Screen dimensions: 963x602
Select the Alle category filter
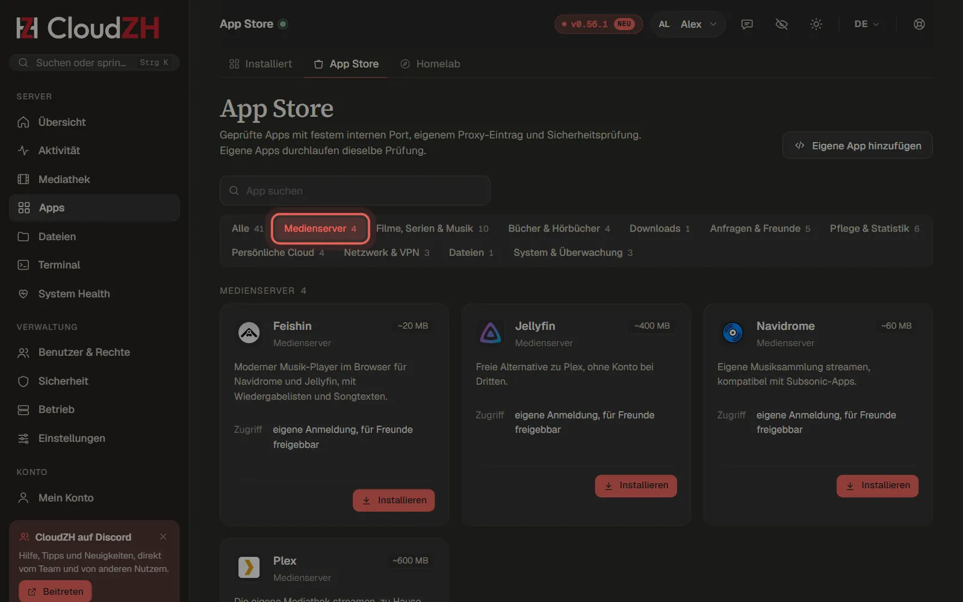247,229
